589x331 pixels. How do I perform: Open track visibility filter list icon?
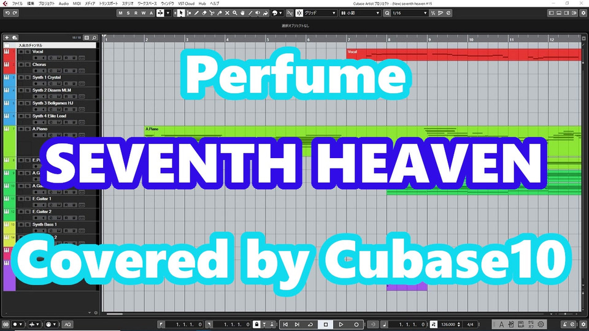pyautogui.click(x=87, y=37)
